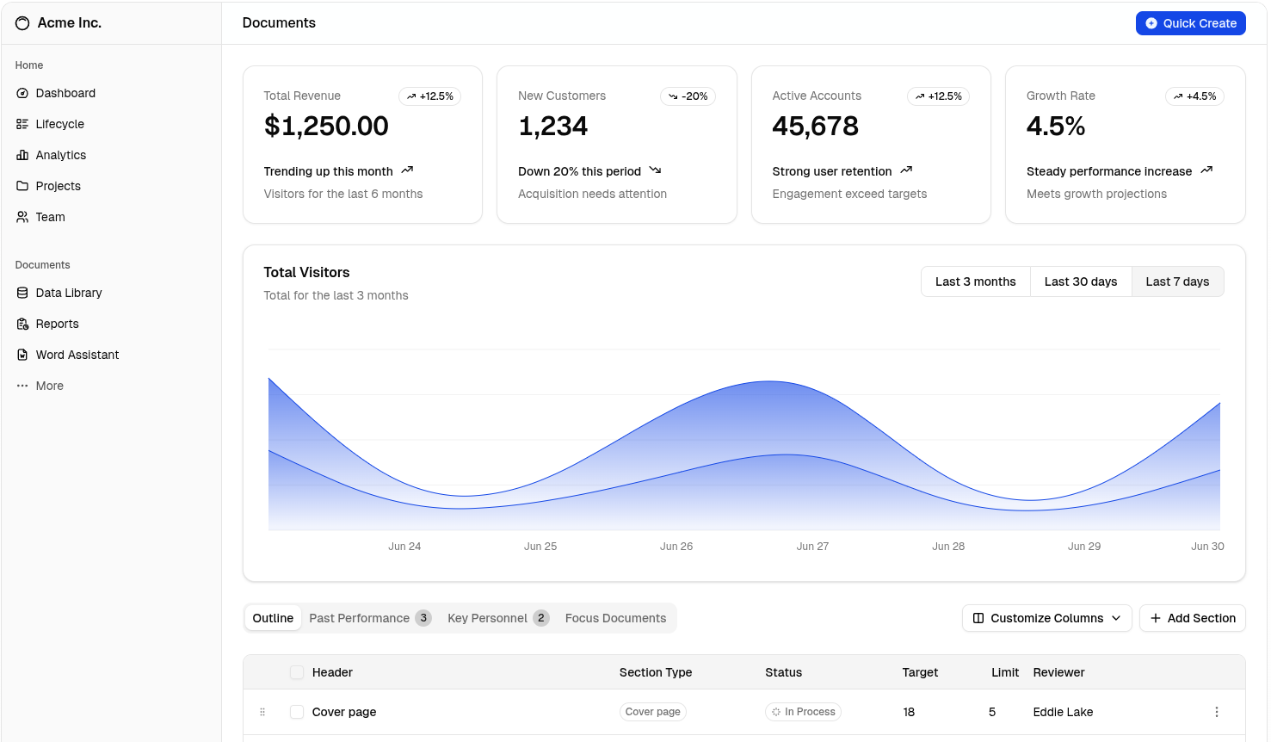Switch visitors chart to Last 30 days
Viewport: 1271px width, 742px height.
[1080, 281]
